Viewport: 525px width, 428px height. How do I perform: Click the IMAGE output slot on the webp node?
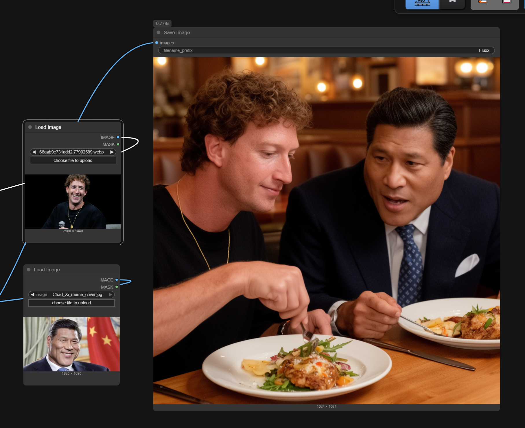[118, 137]
